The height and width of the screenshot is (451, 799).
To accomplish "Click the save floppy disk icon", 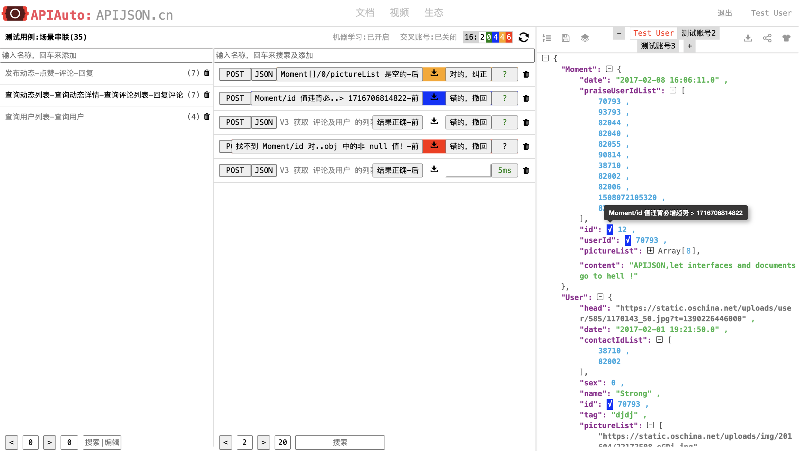I will click(x=566, y=38).
